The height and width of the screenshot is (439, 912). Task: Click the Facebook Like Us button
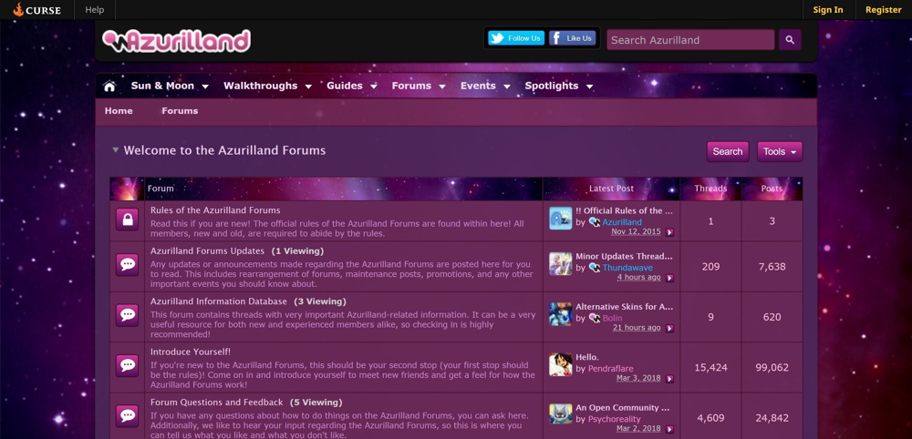(573, 38)
